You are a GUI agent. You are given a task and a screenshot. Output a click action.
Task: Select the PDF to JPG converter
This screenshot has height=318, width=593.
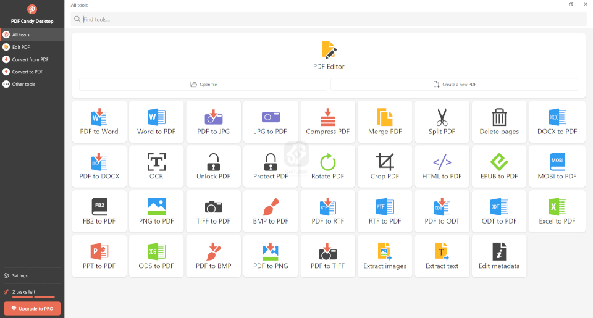[213, 122]
